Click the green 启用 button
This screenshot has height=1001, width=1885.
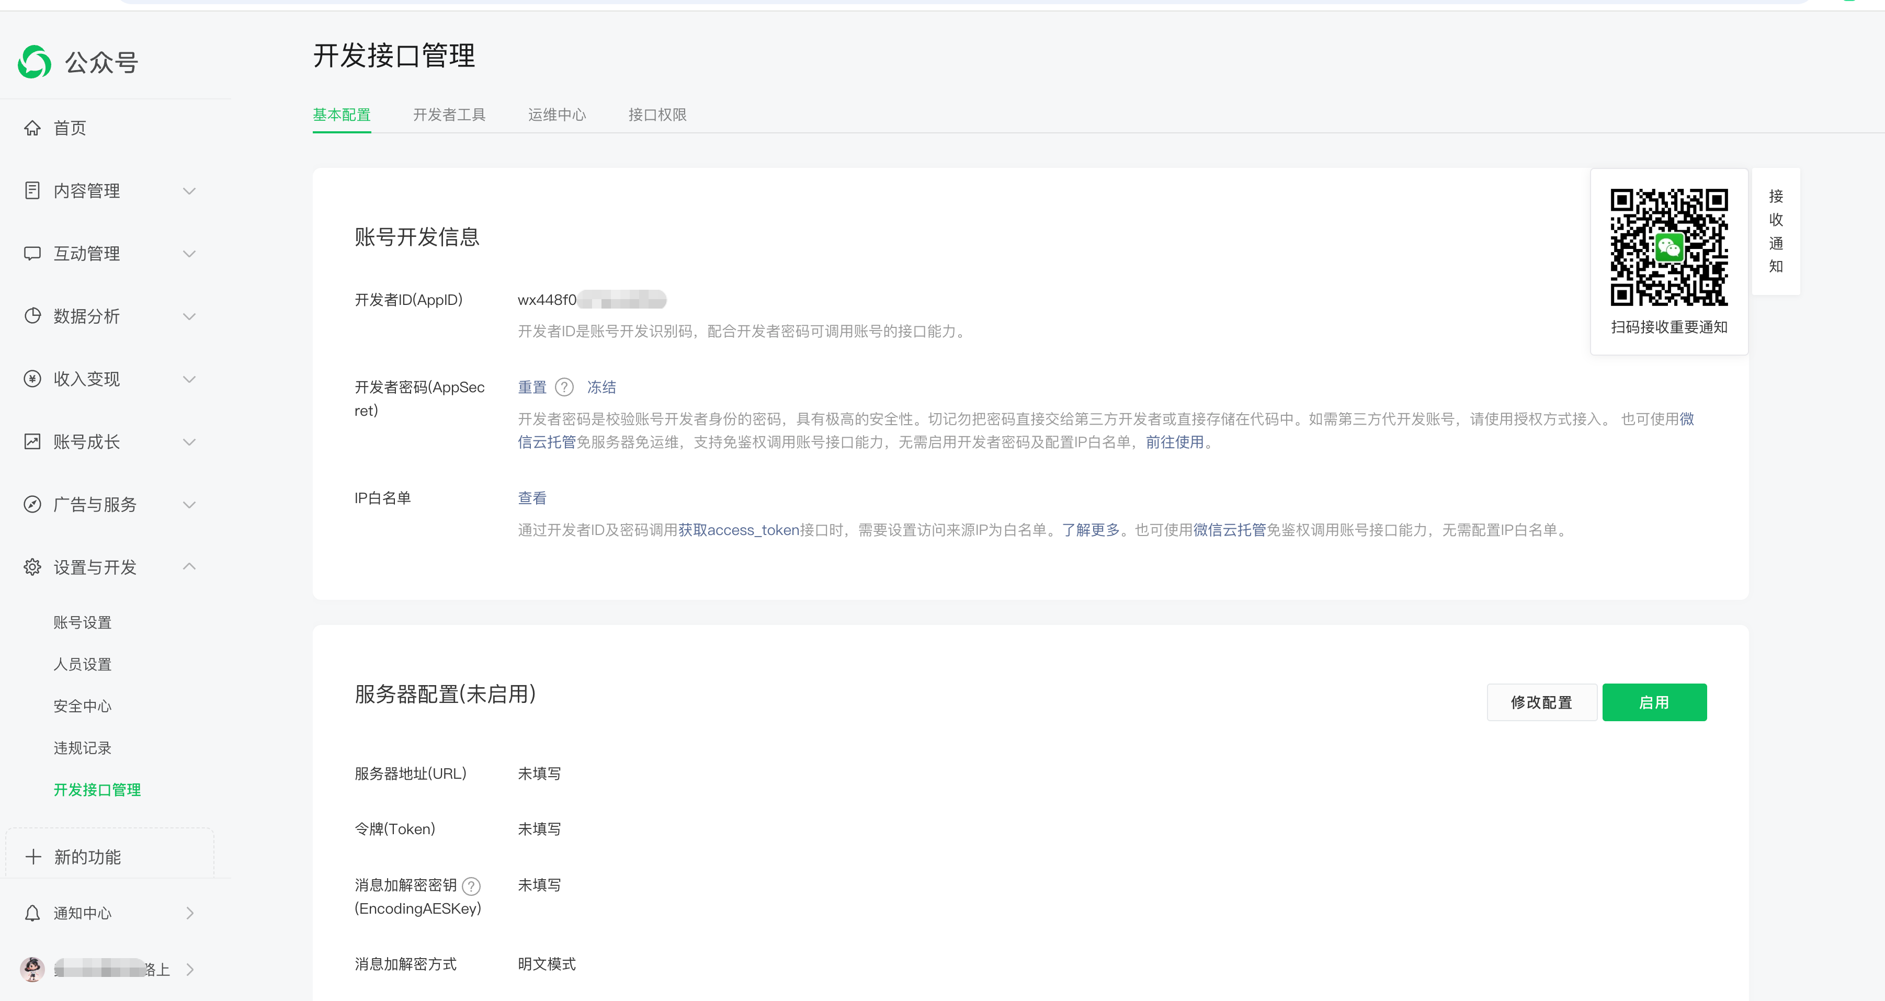coord(1654,702)
